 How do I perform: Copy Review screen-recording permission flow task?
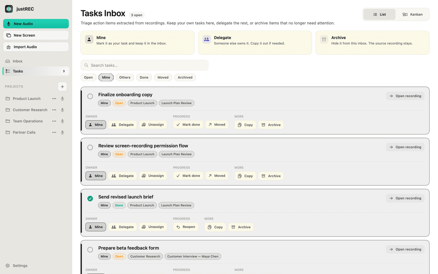245,176
